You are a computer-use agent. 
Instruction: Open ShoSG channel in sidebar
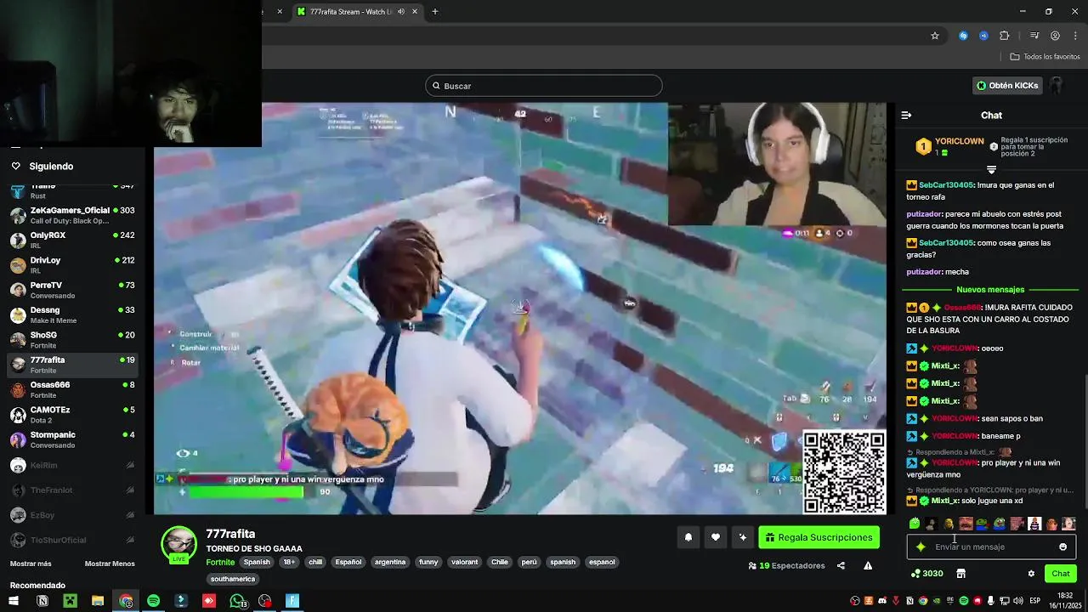click(x=72, y=339)
